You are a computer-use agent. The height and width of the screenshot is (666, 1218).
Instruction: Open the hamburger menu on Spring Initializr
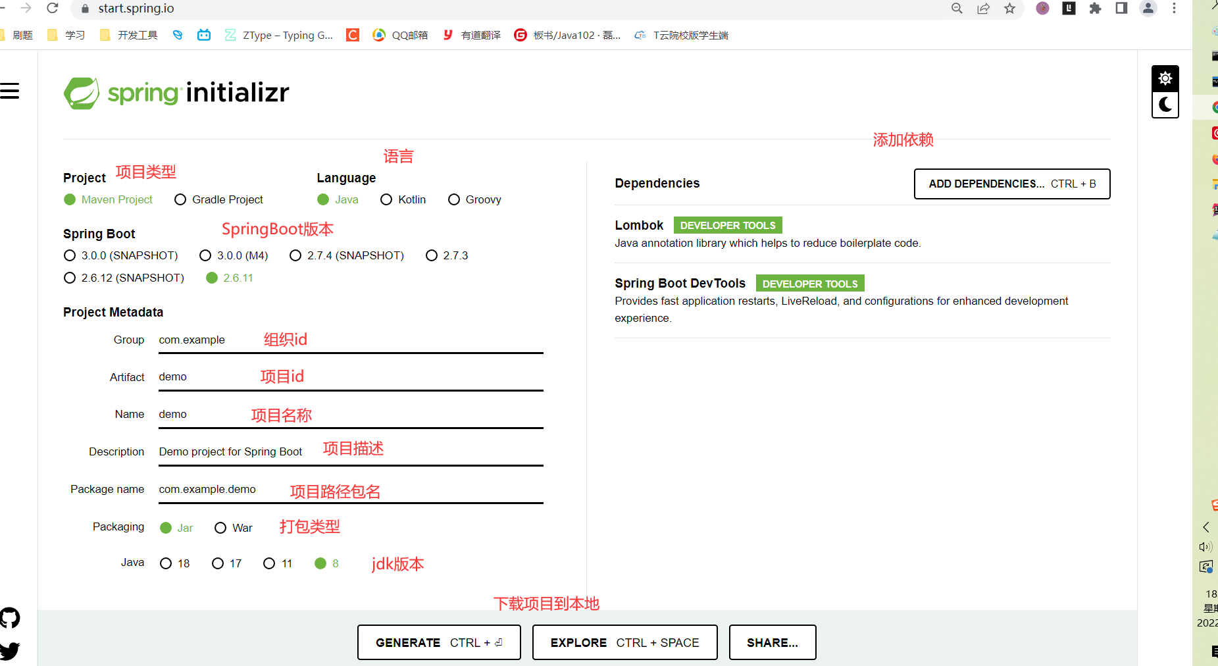click(9, 91)
